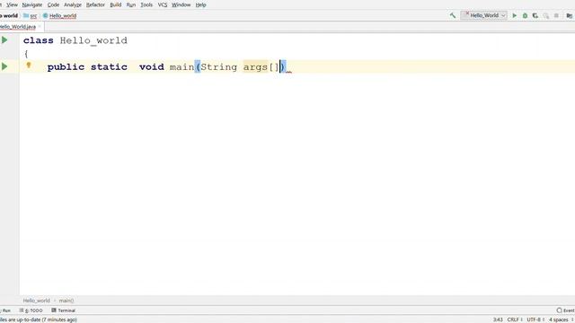Change the UTF-8 file encoding setting
The image size is (575, 323).
point(535,319)
